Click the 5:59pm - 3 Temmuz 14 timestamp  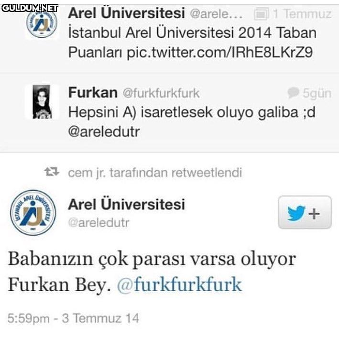coord(73,318)
